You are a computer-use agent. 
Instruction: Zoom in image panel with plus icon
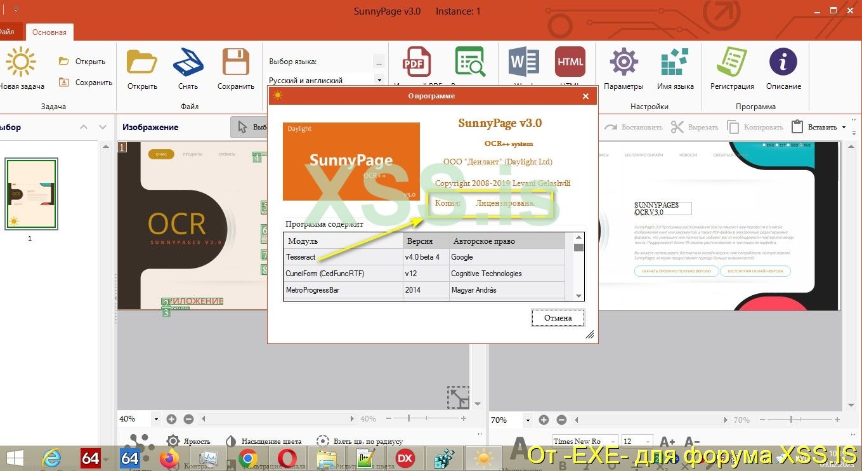171,419
